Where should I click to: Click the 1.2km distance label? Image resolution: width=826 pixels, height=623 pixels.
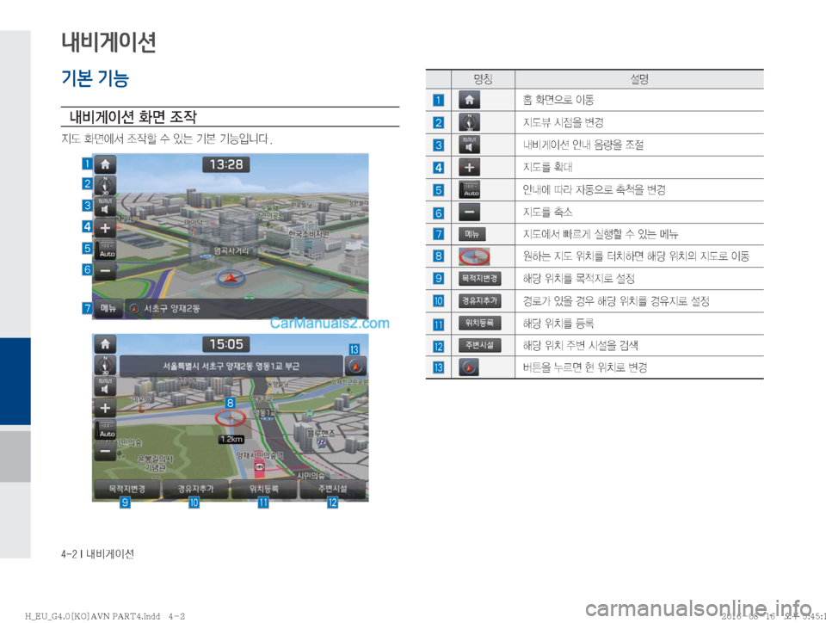(231, 439)
